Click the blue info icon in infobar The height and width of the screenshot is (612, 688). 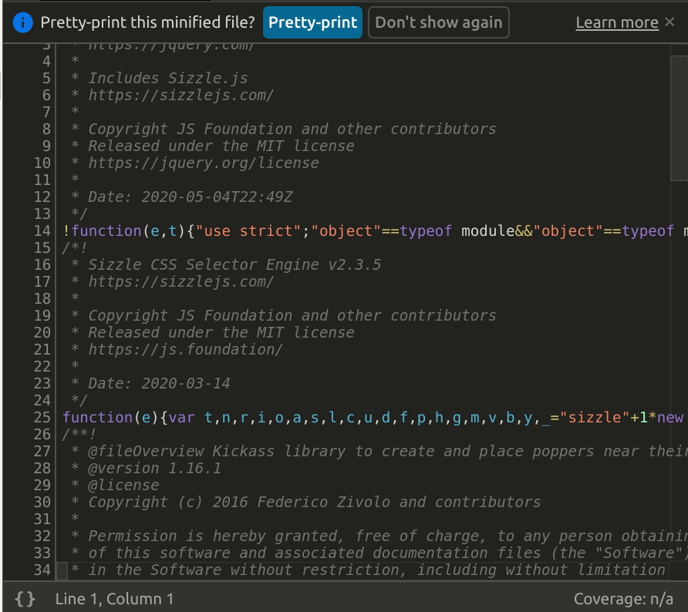pos(23,22)
